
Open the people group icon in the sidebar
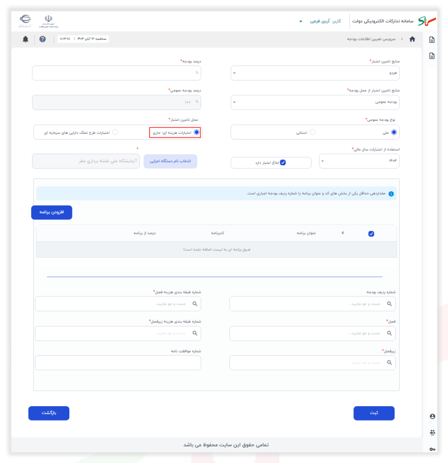pos(432,432)
